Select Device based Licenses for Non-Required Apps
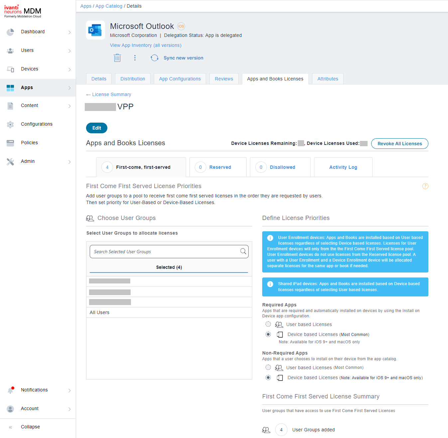448x438 pixels. click(268, 378)
